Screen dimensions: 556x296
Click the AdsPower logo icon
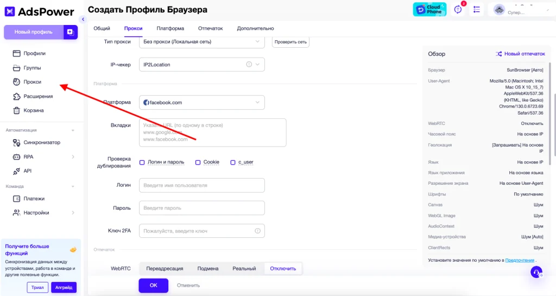click(x=10, y=11)
